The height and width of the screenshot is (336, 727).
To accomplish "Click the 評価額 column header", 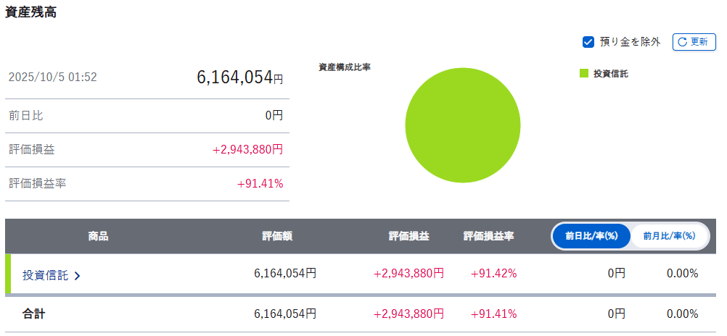I will (x=277, y=236).
